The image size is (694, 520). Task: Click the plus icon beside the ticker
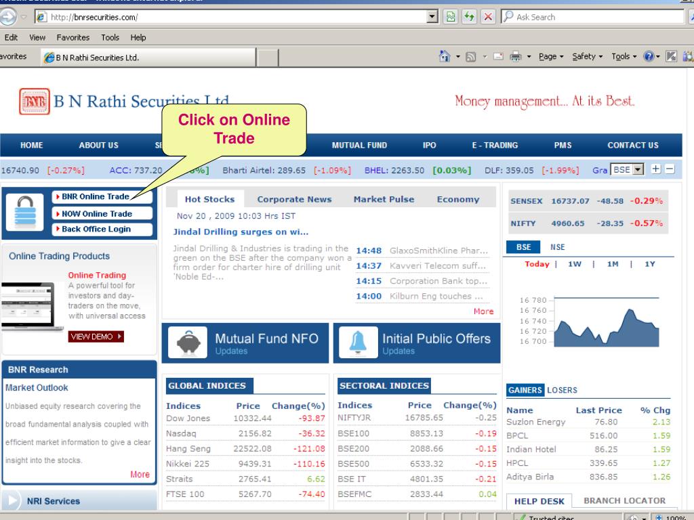click(x=656, y=169)
